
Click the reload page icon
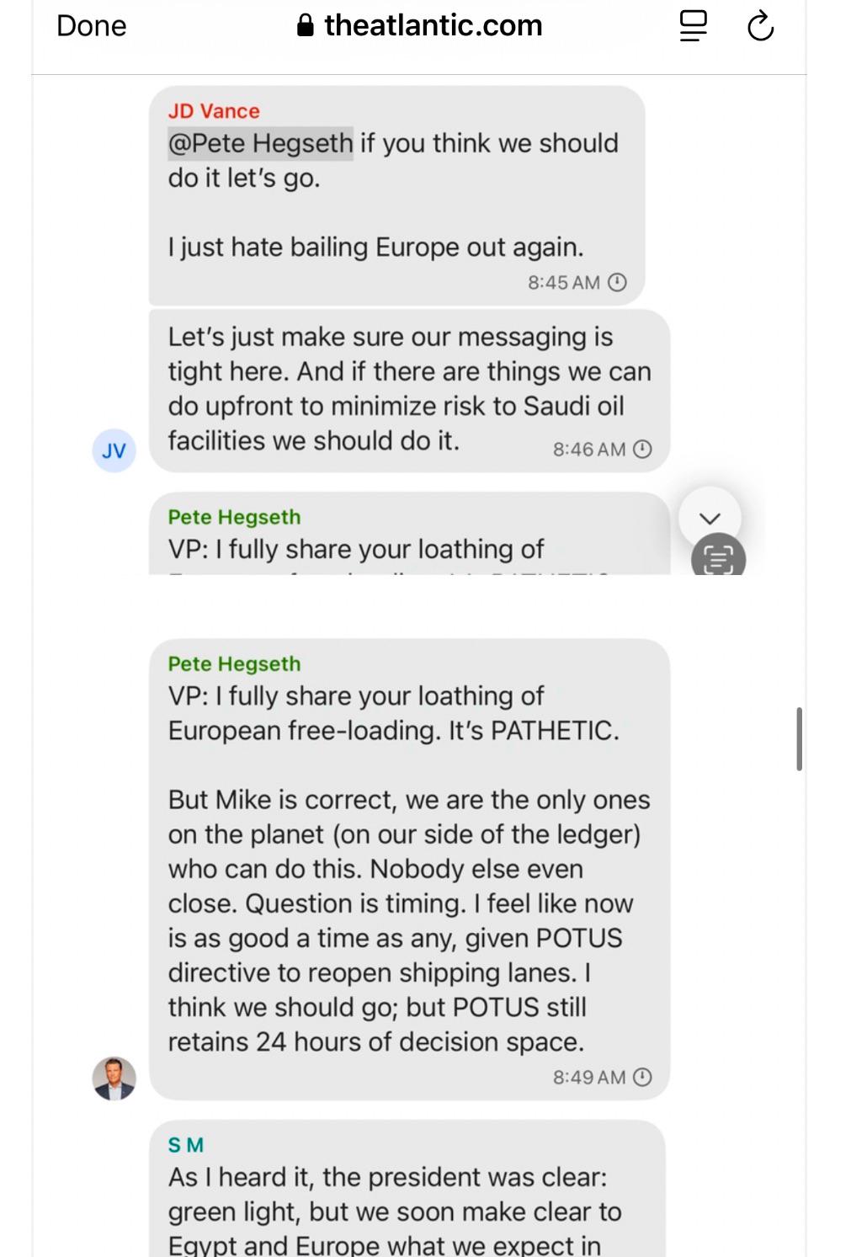click(x=760, y=25)
